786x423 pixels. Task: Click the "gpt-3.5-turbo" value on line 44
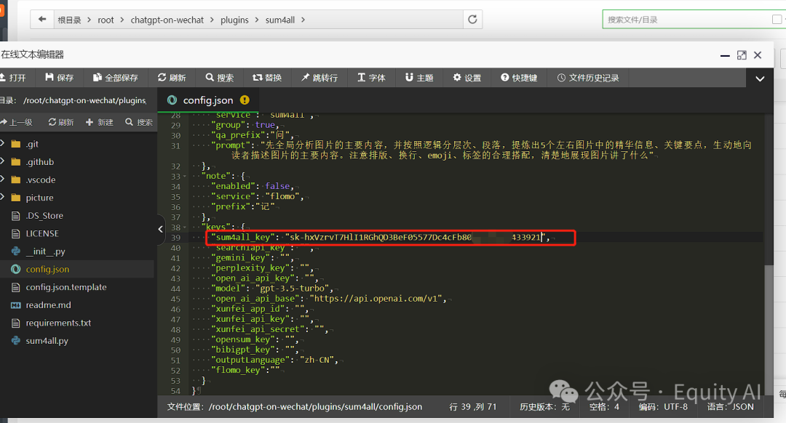pos(293,289)
